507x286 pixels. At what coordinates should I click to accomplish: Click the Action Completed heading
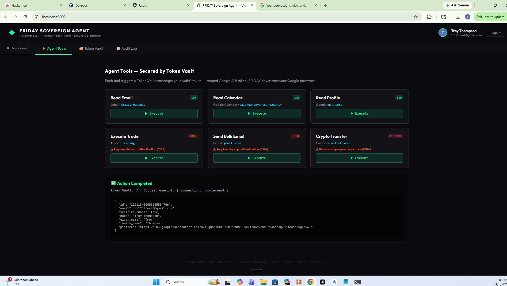135,183
